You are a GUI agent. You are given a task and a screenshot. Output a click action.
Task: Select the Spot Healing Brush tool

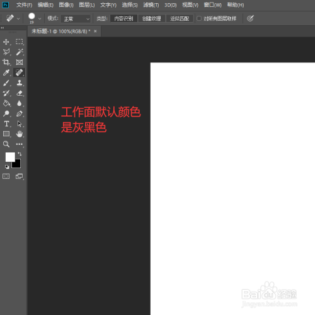click(20, 72)
